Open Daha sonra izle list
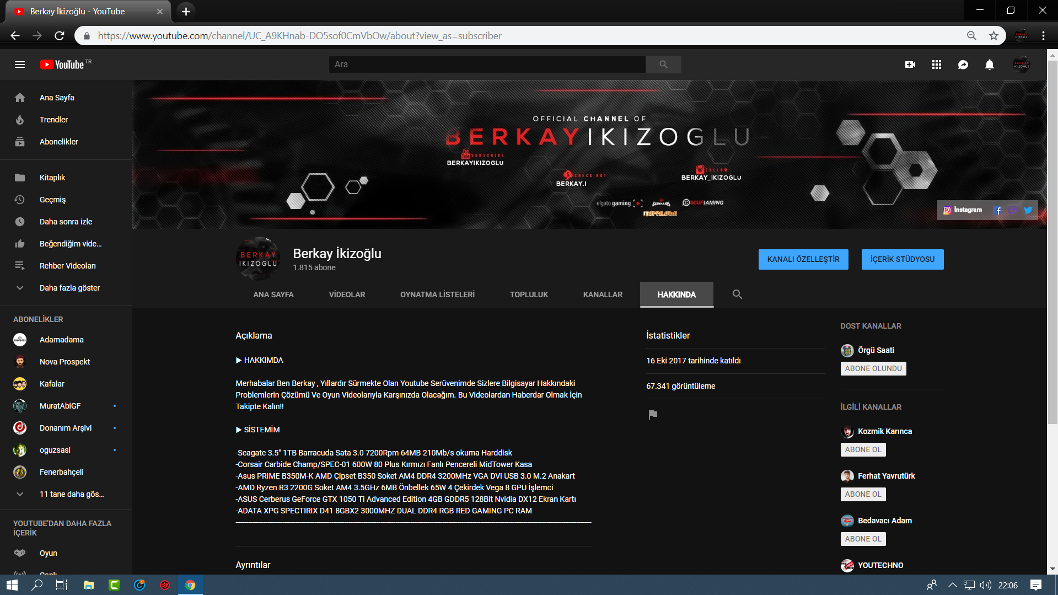This screenshot has width=1058, height=595. 66,222
